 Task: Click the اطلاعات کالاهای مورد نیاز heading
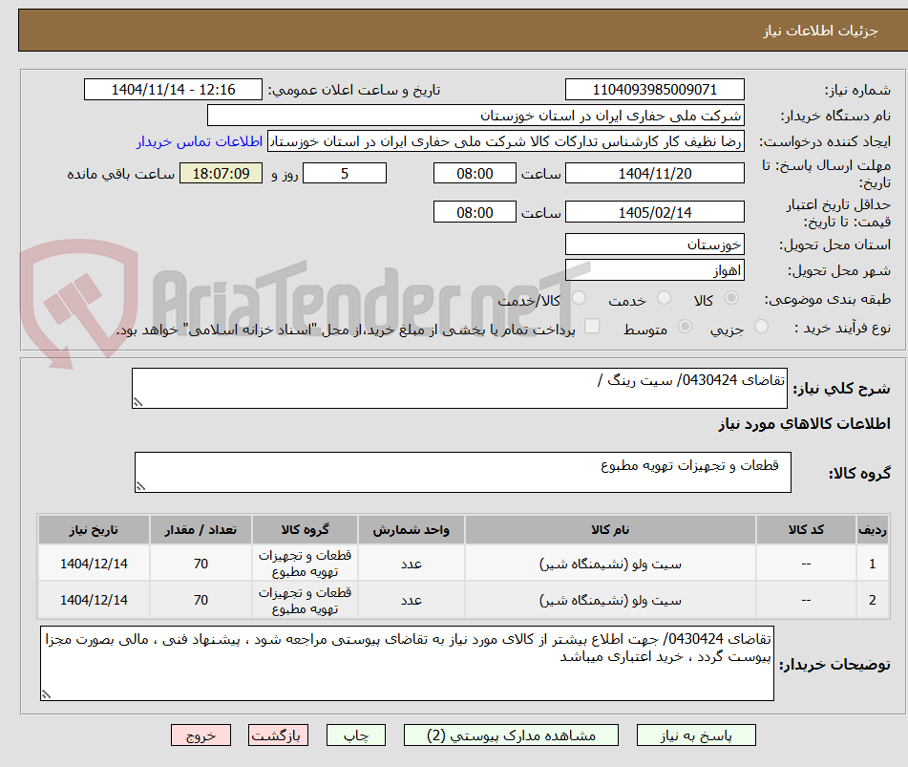click(x=804, y=424)
